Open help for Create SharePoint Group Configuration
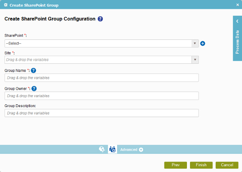The width and height of the screenshot is (242, 172). [x=100, y=19]
